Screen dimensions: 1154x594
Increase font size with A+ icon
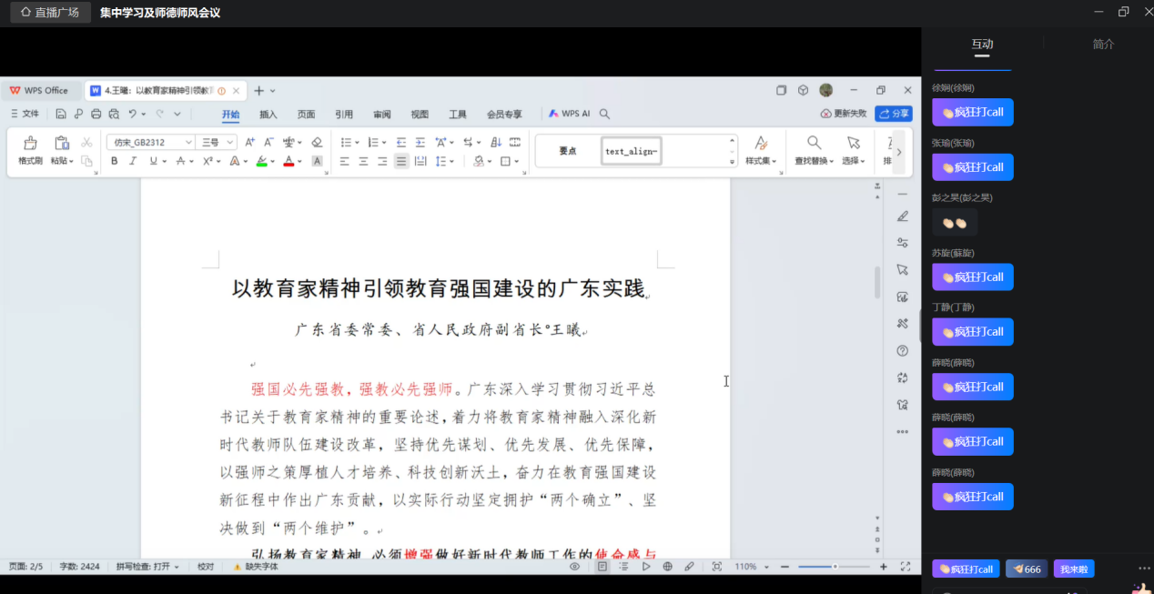pos(250,142)
